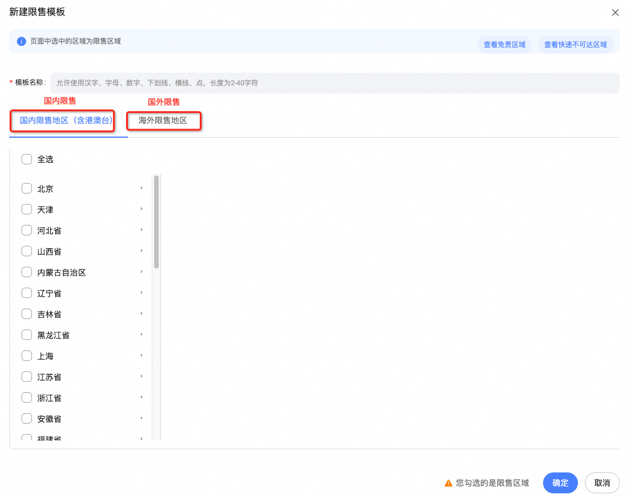This screenshot has width=632, height=498.
Task: Tick the 全选 checkbox
Action: click(27, 159)
